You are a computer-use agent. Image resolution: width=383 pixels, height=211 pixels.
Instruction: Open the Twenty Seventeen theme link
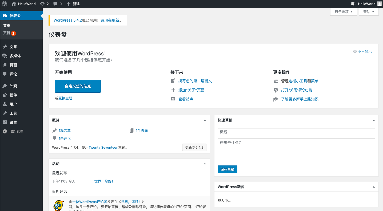tap(103, 147)
